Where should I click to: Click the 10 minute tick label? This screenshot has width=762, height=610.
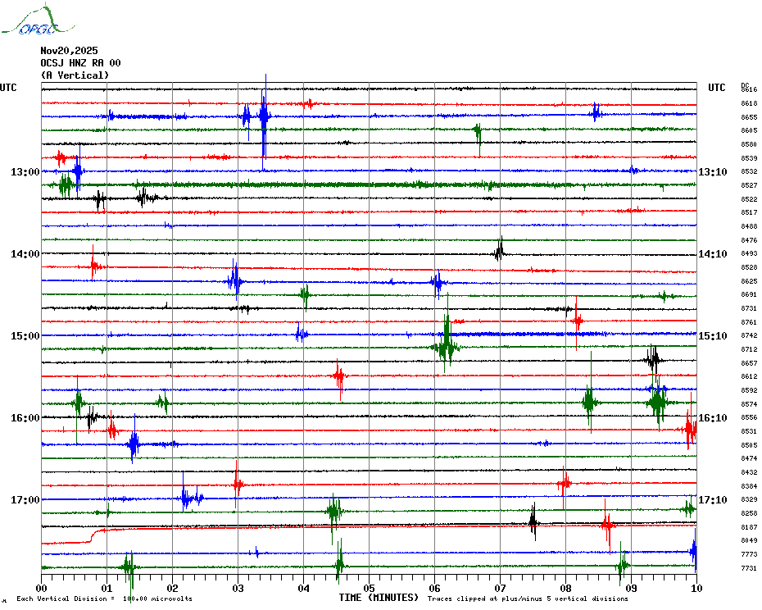(x=696, y=588)
